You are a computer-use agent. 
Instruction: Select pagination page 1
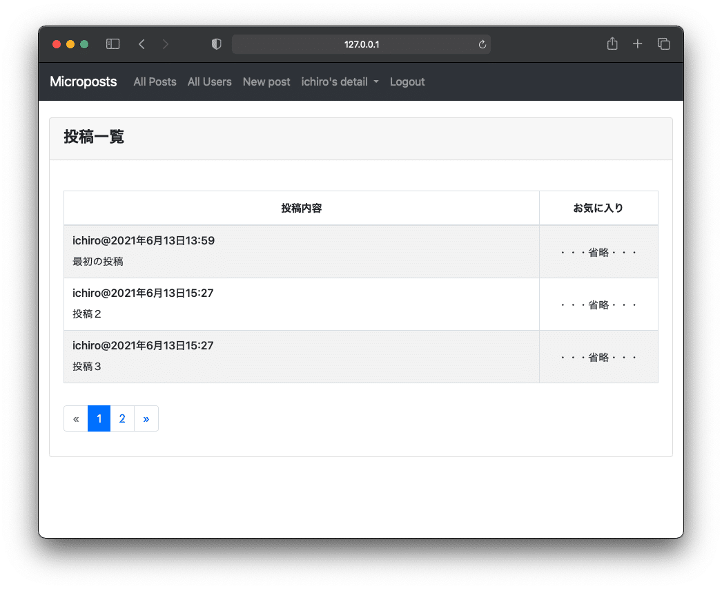click(x=99, y=418)
